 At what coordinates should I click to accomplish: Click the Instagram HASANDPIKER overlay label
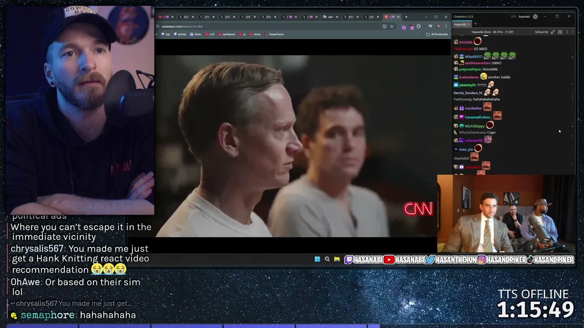click(502, 260)
